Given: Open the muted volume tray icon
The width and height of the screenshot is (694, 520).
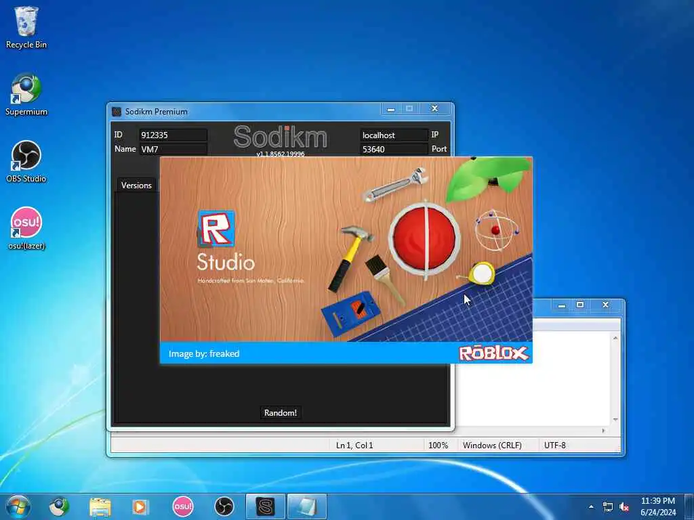Looking at the screenshot, I should pyautogui.click(x=624, y=506).
